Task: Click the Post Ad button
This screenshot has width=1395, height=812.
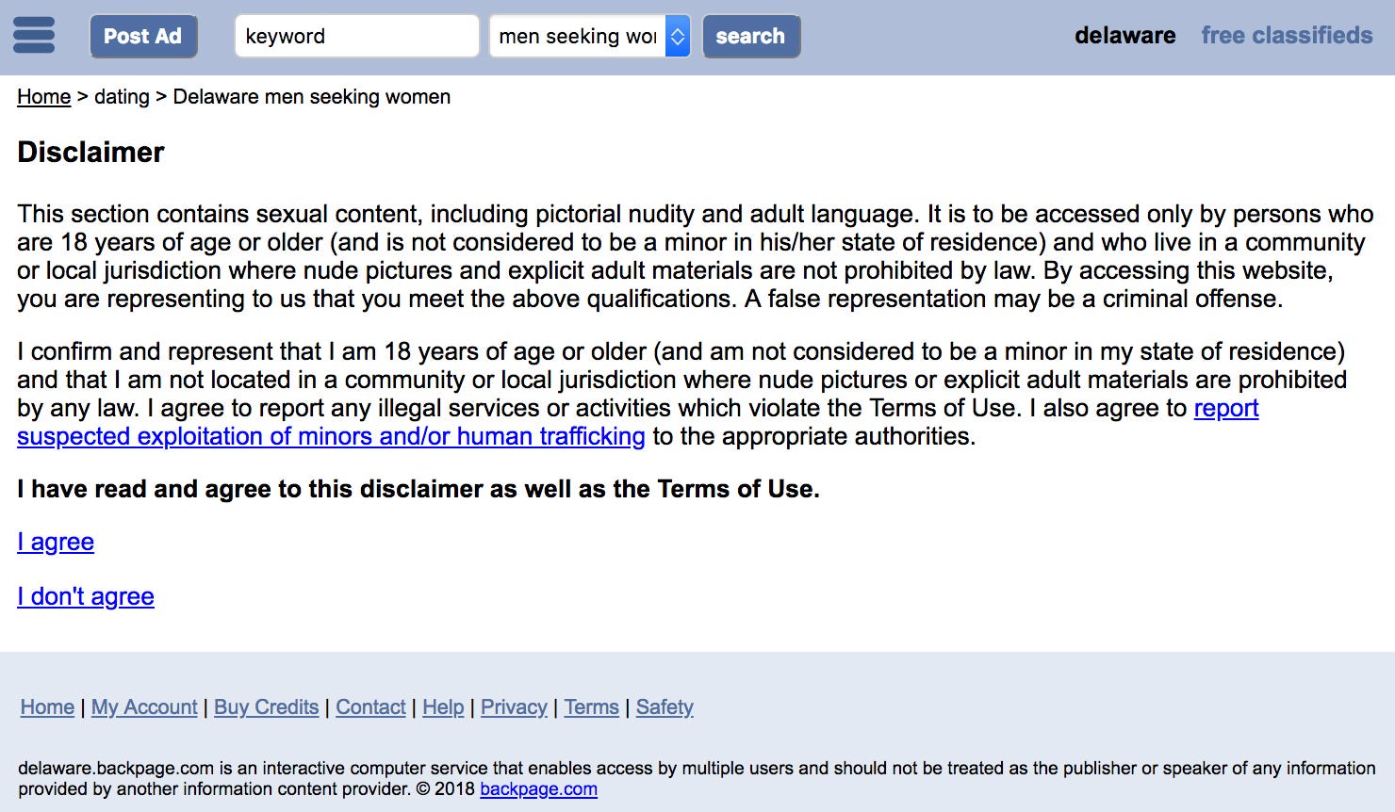Action: pos(143,37)
